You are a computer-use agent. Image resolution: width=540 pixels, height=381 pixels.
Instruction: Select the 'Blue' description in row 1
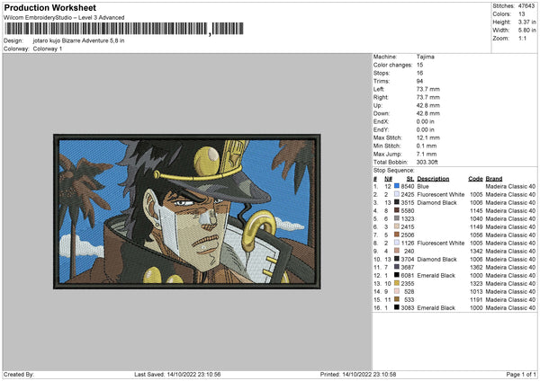423,186
